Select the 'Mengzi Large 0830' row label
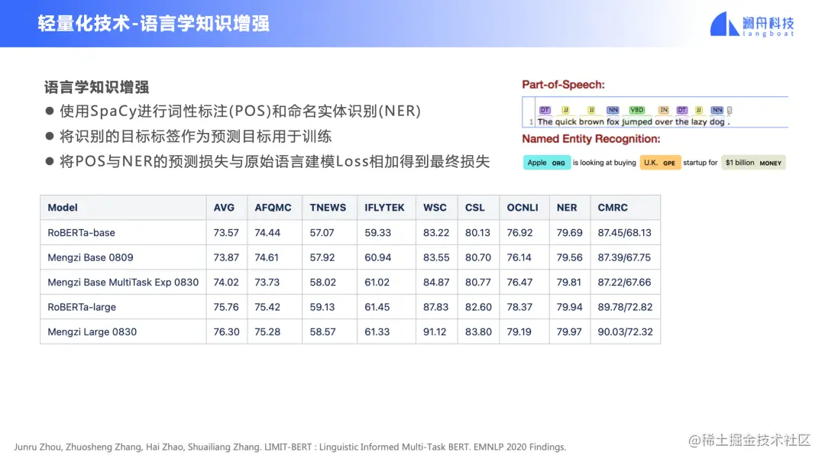The width and height of the screenshot is (825, 462). 92,332
